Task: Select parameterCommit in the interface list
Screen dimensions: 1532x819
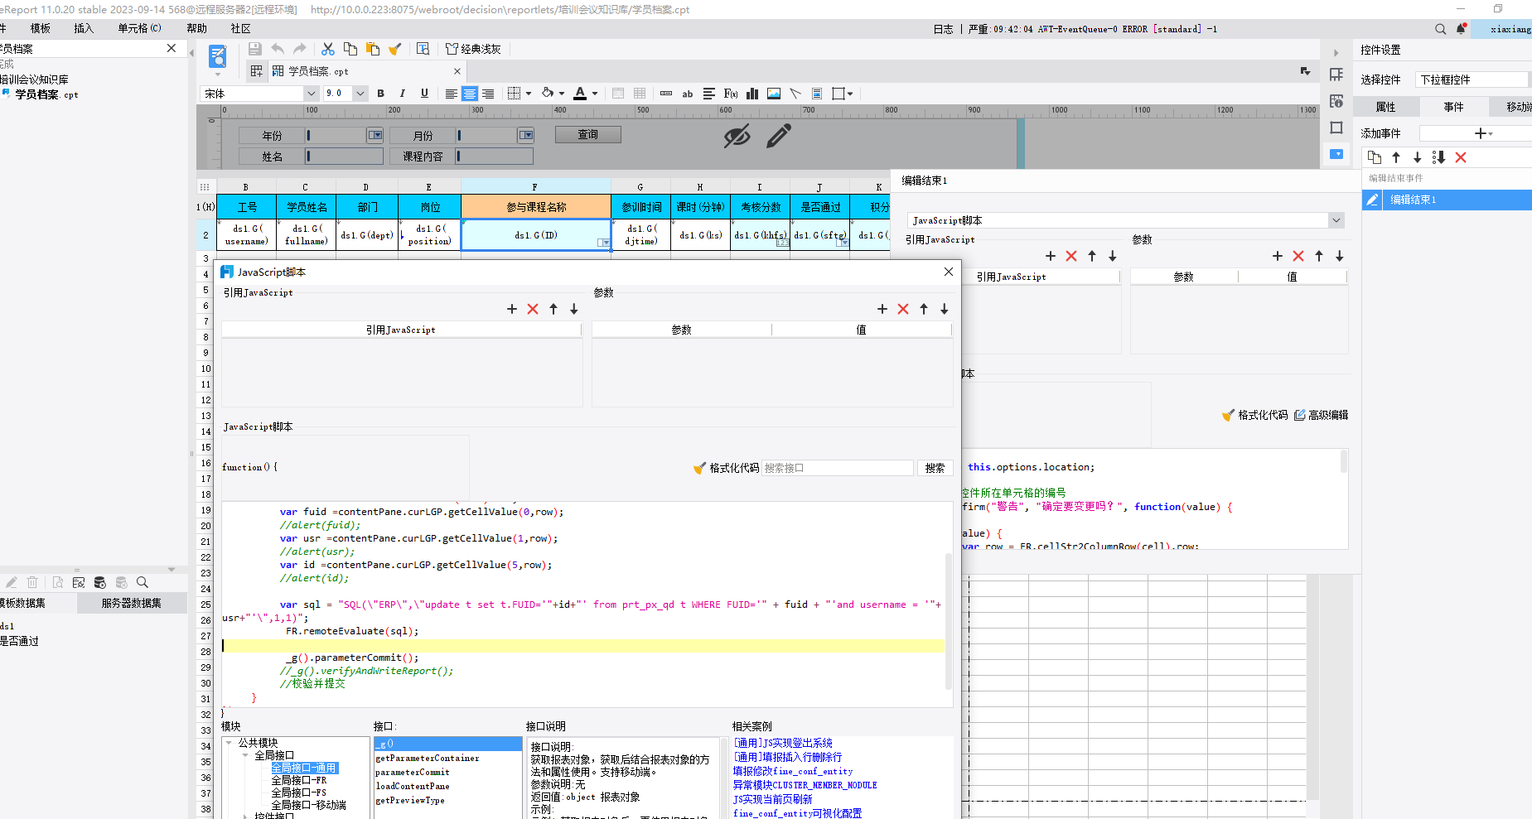Action: [413, 772]
